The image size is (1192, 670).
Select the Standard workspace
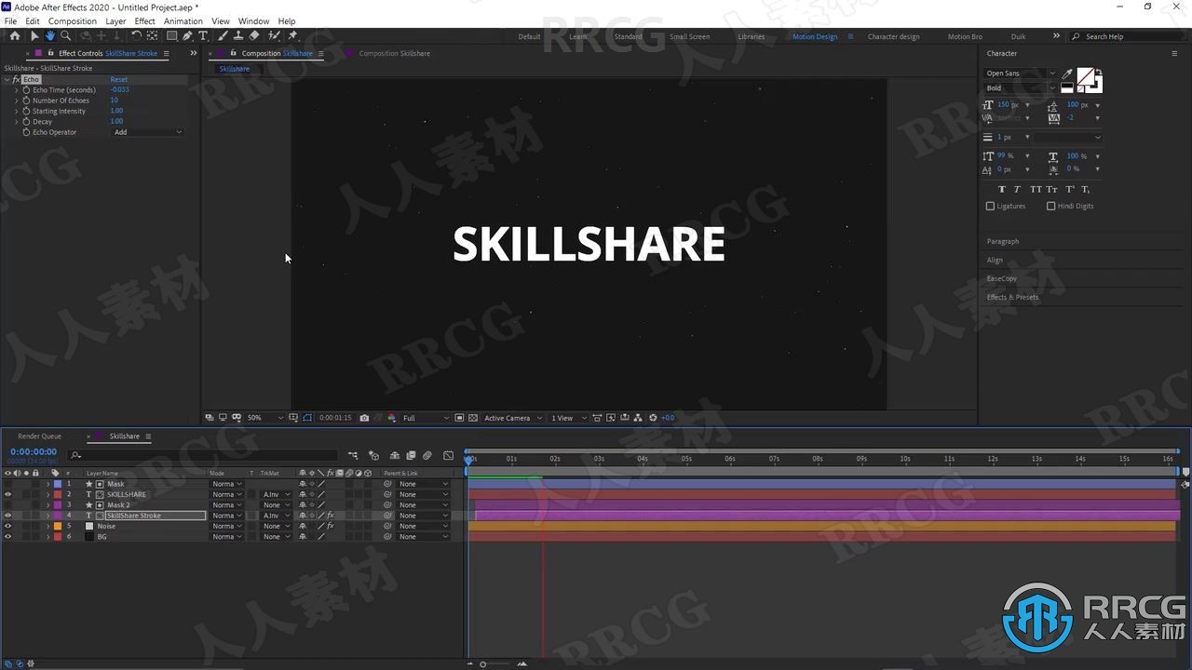coord(628,36)
